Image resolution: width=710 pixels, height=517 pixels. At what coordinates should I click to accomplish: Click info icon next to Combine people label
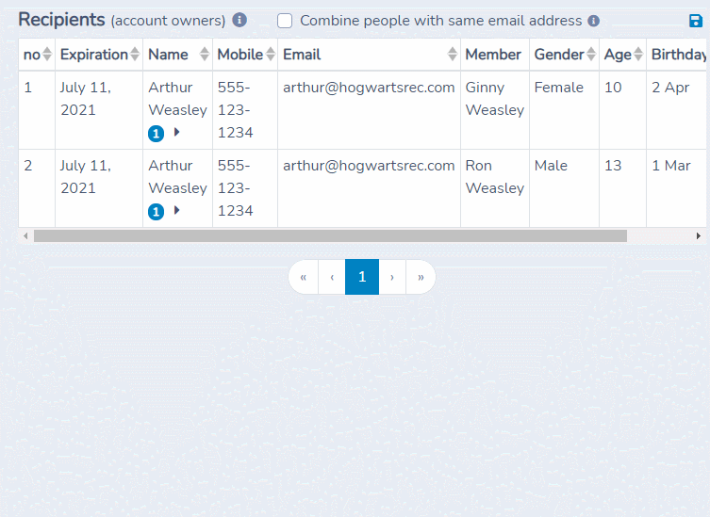(x=593, y=21)
